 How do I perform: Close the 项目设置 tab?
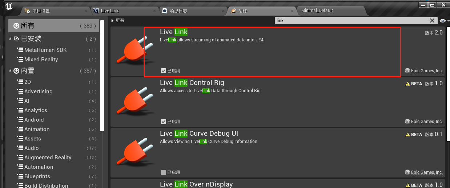(x=85, y=11)
